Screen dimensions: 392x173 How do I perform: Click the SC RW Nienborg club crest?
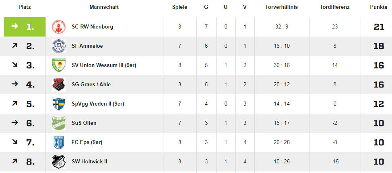[x=58, y=26]
